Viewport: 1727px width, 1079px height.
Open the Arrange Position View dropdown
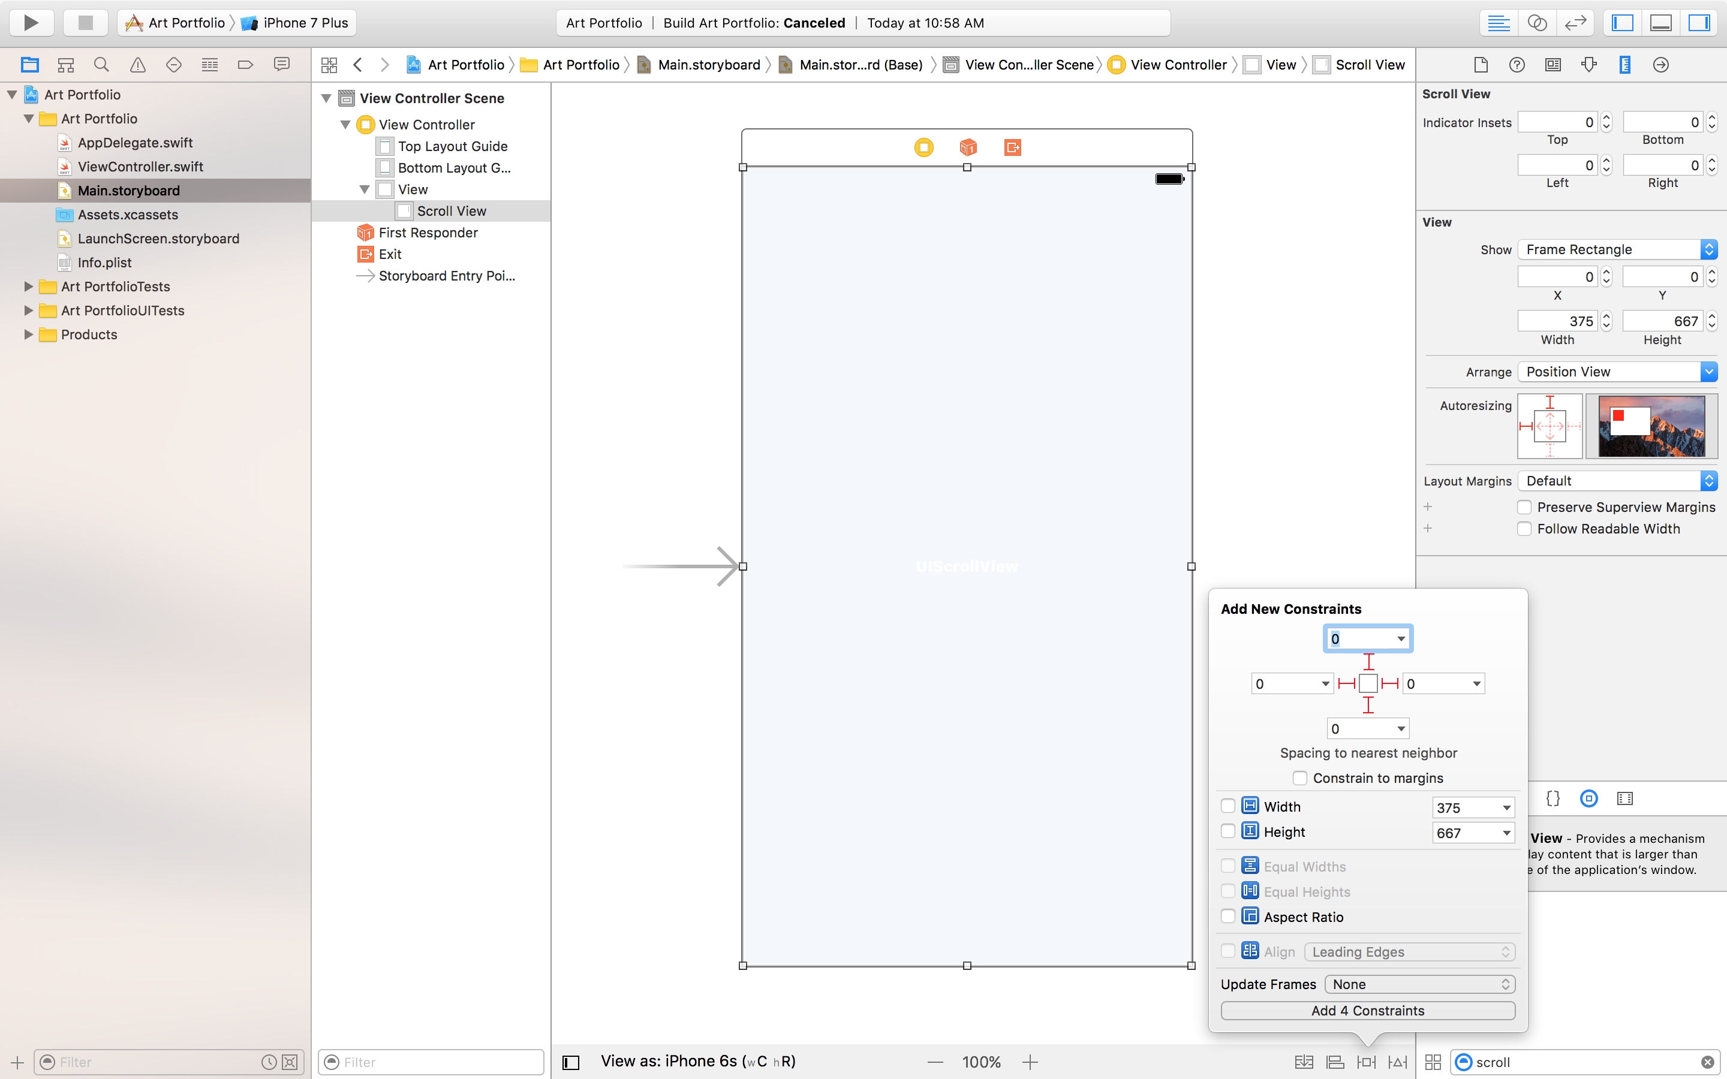click(1617, 372)
